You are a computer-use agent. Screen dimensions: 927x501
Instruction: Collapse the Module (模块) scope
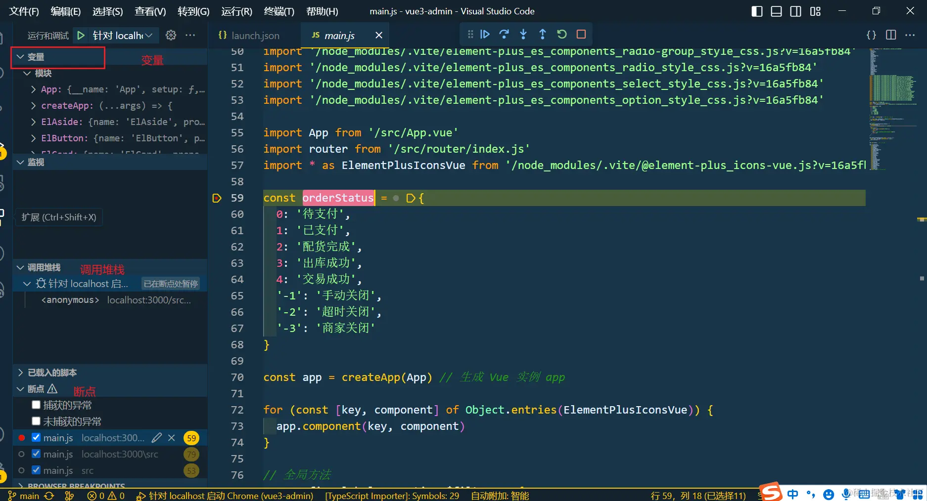(27, 73)
